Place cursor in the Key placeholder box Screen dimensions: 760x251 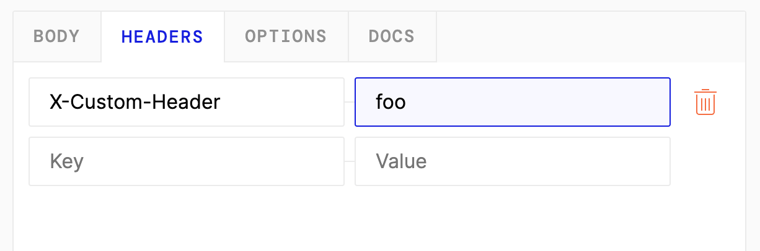pos(186,161)
